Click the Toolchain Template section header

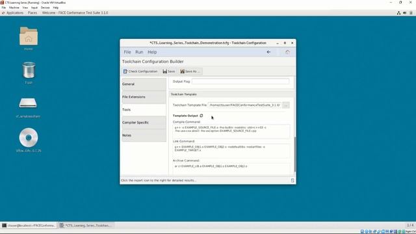(x=183, y=94)
